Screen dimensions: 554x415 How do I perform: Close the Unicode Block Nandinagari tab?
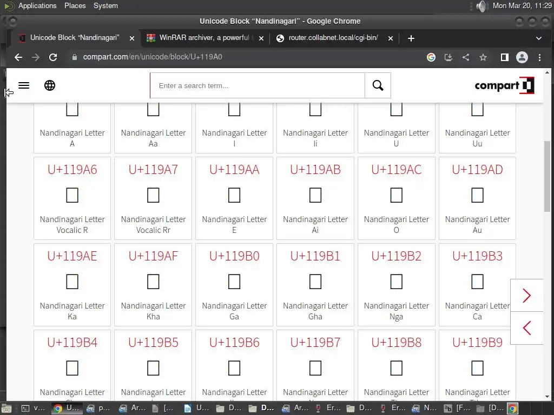click(x=132, y=38)
